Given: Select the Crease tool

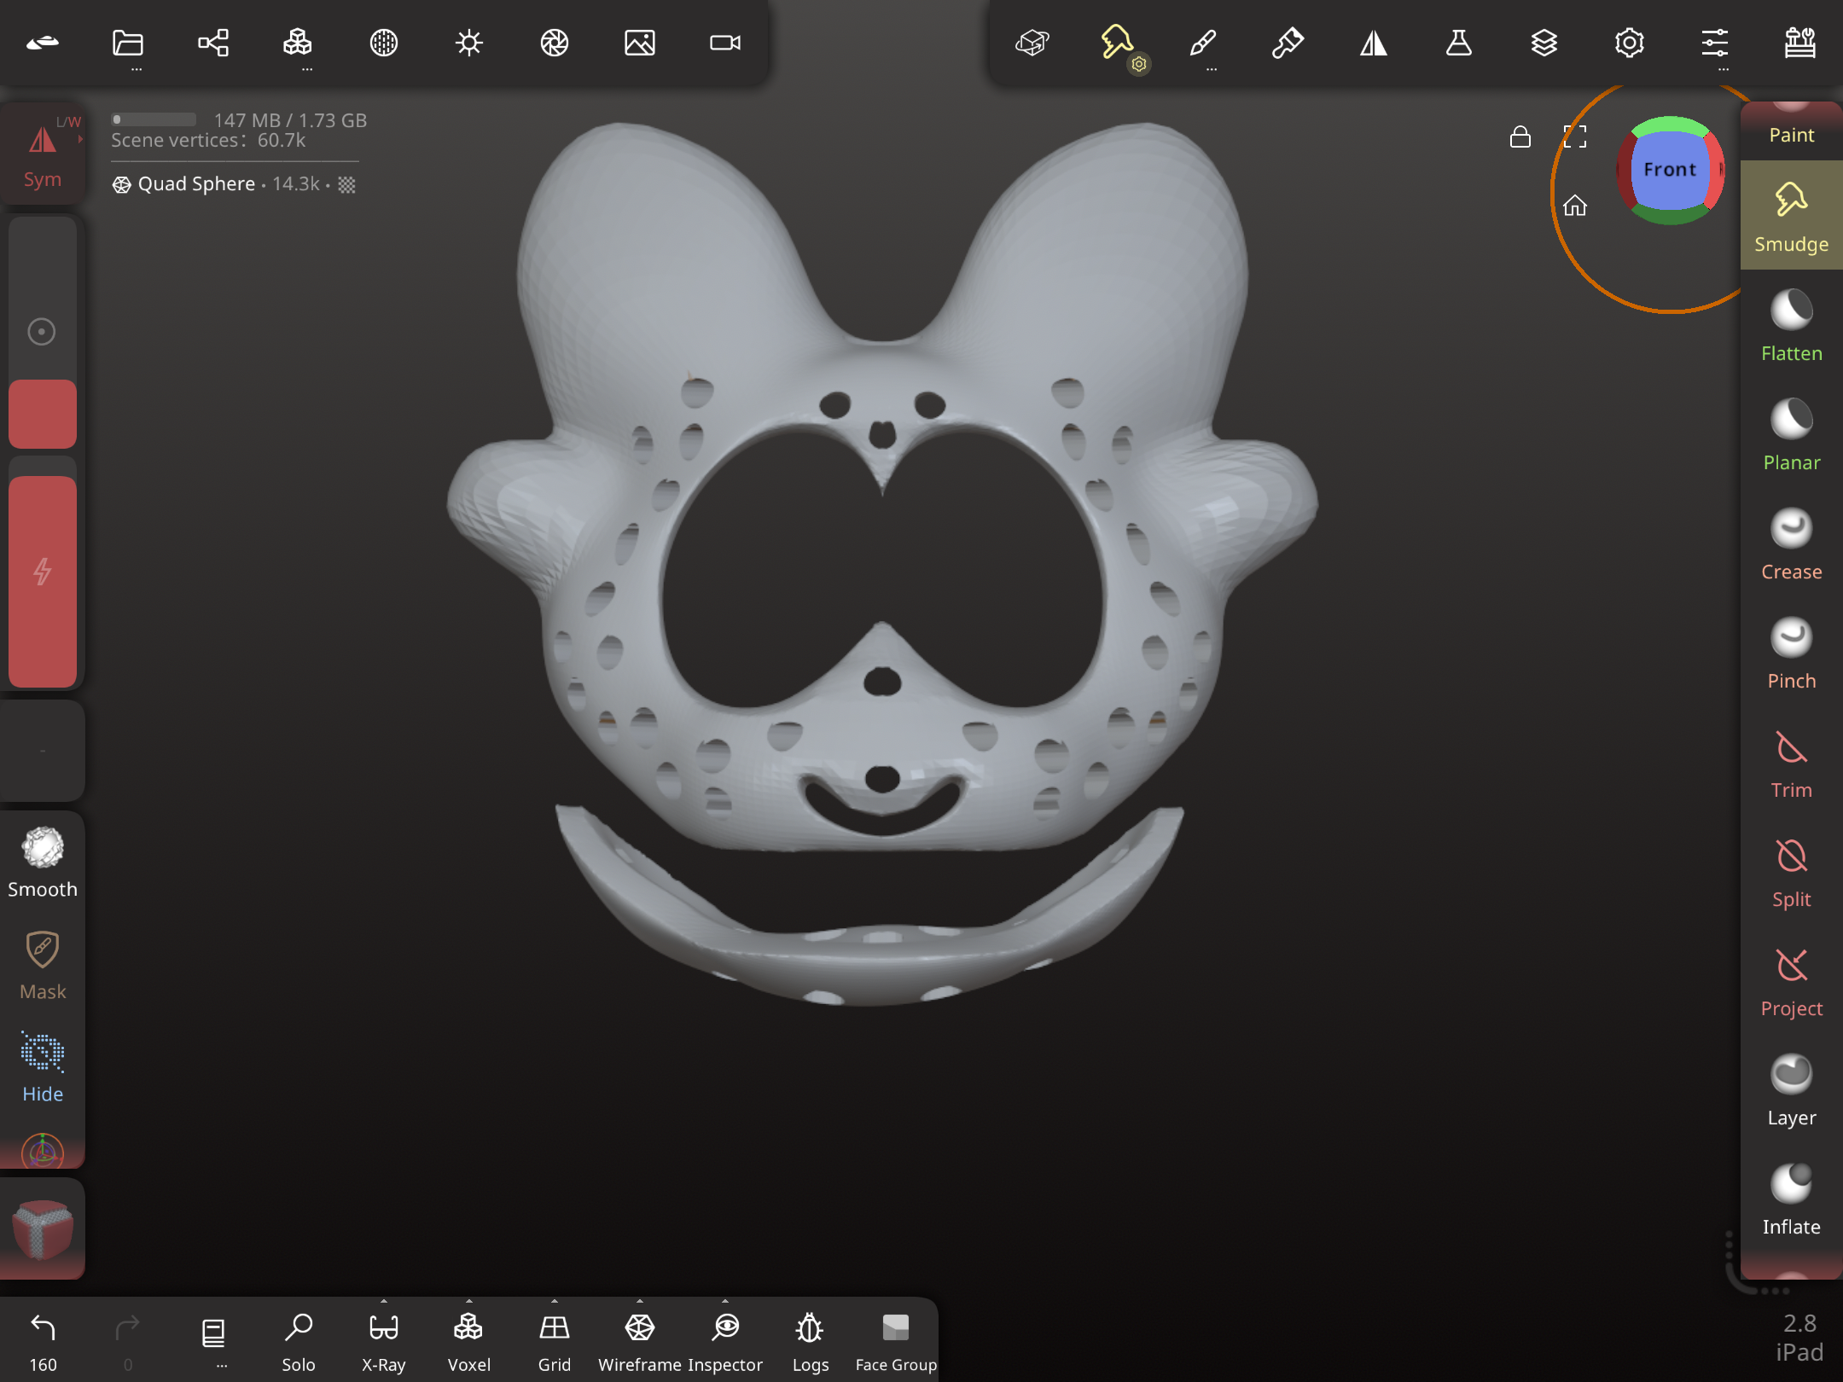Looking at the screenshot, I should [x=1792, y=544].
